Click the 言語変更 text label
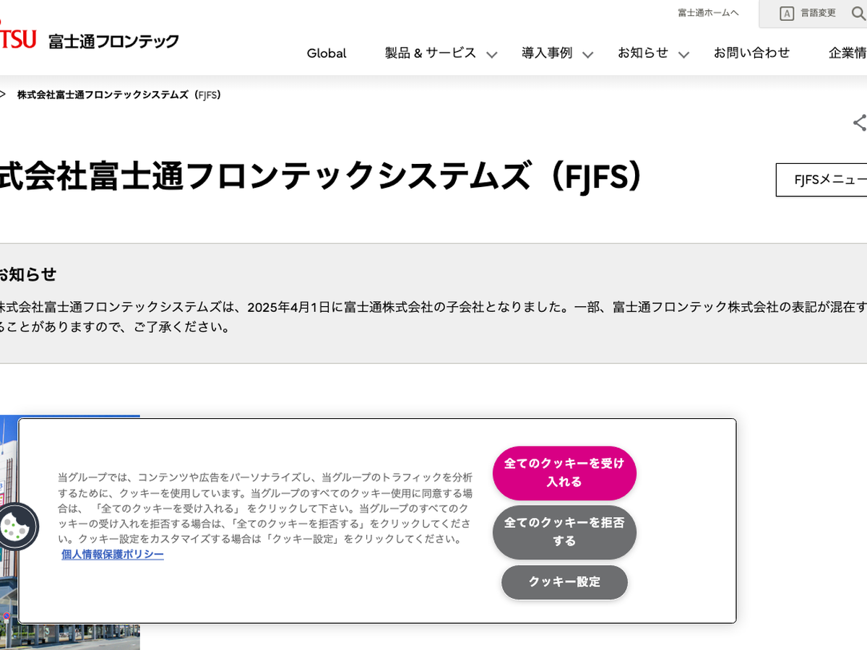Screen dimensions: 867x650 [818, 13]
